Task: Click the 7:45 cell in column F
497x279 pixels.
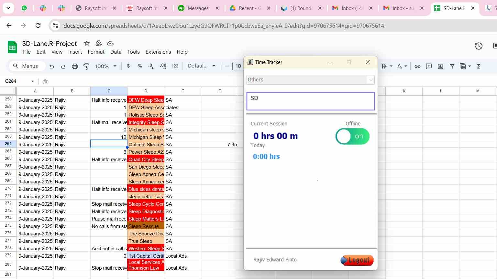Action: [x=219, y=144]
